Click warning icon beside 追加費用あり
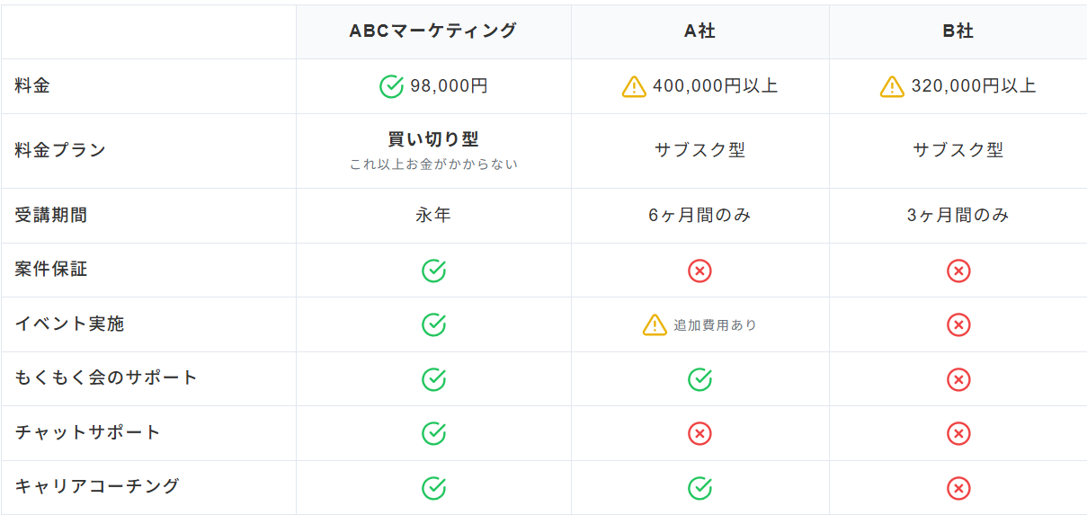 pos(655,324)
